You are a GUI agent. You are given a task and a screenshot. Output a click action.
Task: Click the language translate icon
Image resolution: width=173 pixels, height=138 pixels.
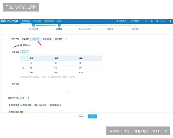157,21
